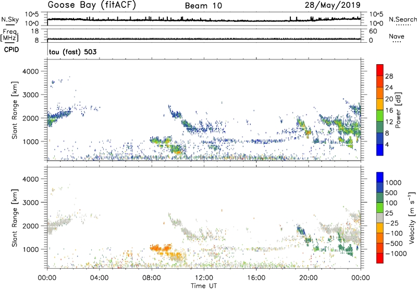Image resolution: width=417 pixels, height=289 pixels.
Task: Click the '18' frequency axis value
Action: pos(35,31)
